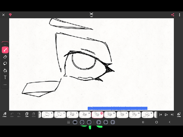This screenshot has width=183, height=137.
Task: Open premium features via the red gem icon
Action: [x=10, y=15]
